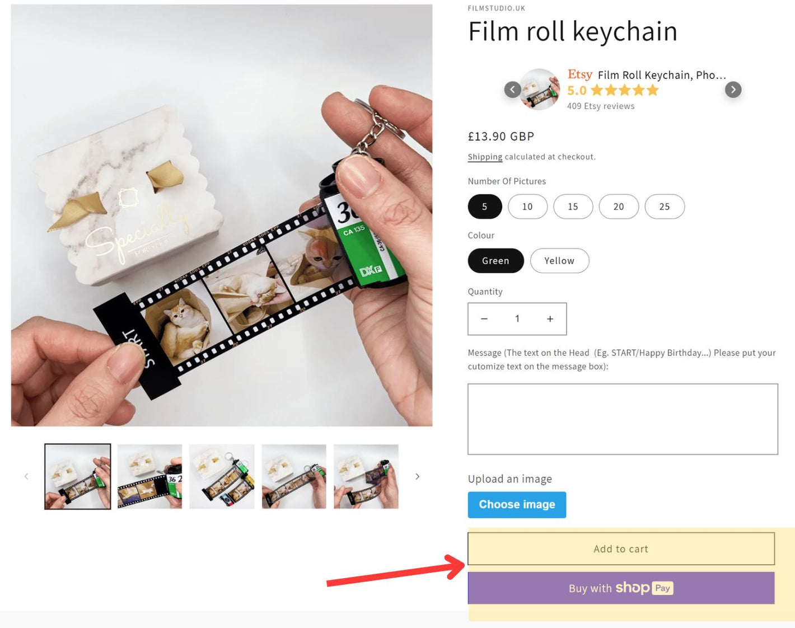Decrease quantity with the minus icon

[x=484, y=319]
